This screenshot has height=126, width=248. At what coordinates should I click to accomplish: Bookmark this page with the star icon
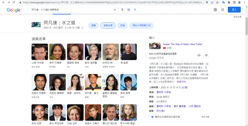(x=217, y=2)
